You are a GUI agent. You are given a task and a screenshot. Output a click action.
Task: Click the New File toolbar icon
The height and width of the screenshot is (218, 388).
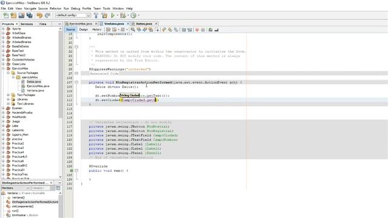(x=5, y=15)
